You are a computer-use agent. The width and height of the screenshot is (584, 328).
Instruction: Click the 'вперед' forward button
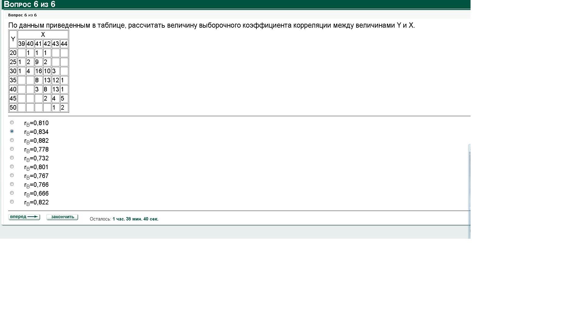pyautogui.click(x=24, y=217)
